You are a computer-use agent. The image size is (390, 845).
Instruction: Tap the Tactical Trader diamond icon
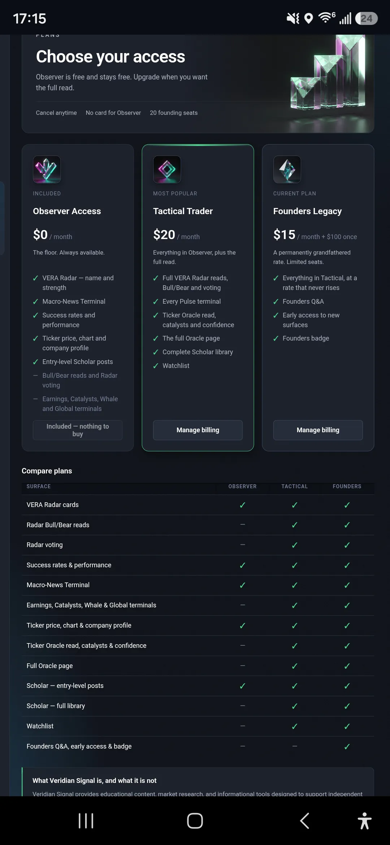167,169
